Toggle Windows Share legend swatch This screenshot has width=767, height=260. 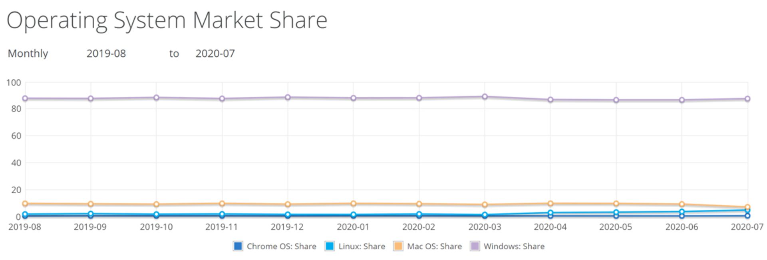click(x=475, y=246)
